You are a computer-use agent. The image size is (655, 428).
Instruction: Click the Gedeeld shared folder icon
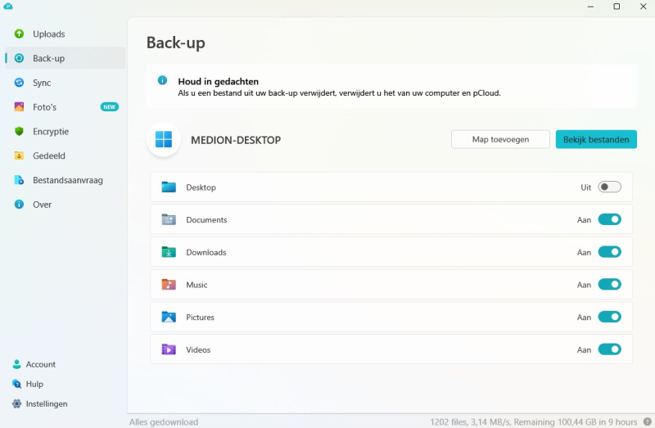coord(19,155)
